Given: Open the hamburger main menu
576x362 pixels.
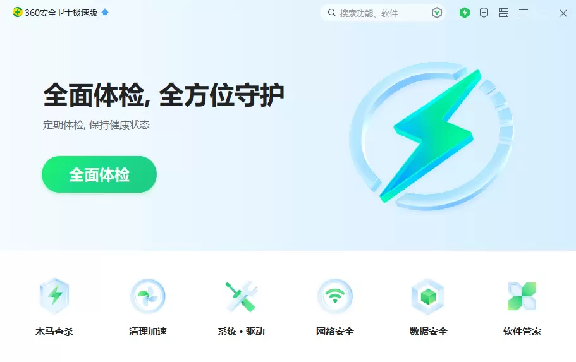Looking at the screenshot, I should pyautogui.click(x=524, y=13).
